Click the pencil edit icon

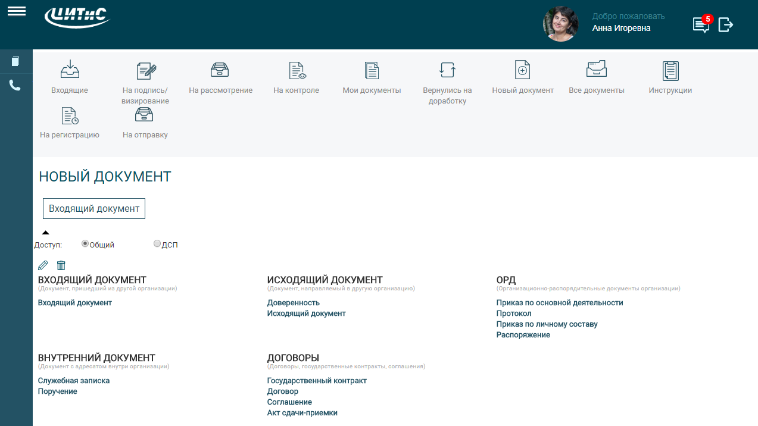[x=43, y=265]
